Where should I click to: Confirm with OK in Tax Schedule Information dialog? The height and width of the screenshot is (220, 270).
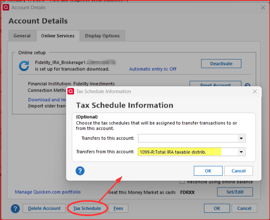click(x=208, y=171)
